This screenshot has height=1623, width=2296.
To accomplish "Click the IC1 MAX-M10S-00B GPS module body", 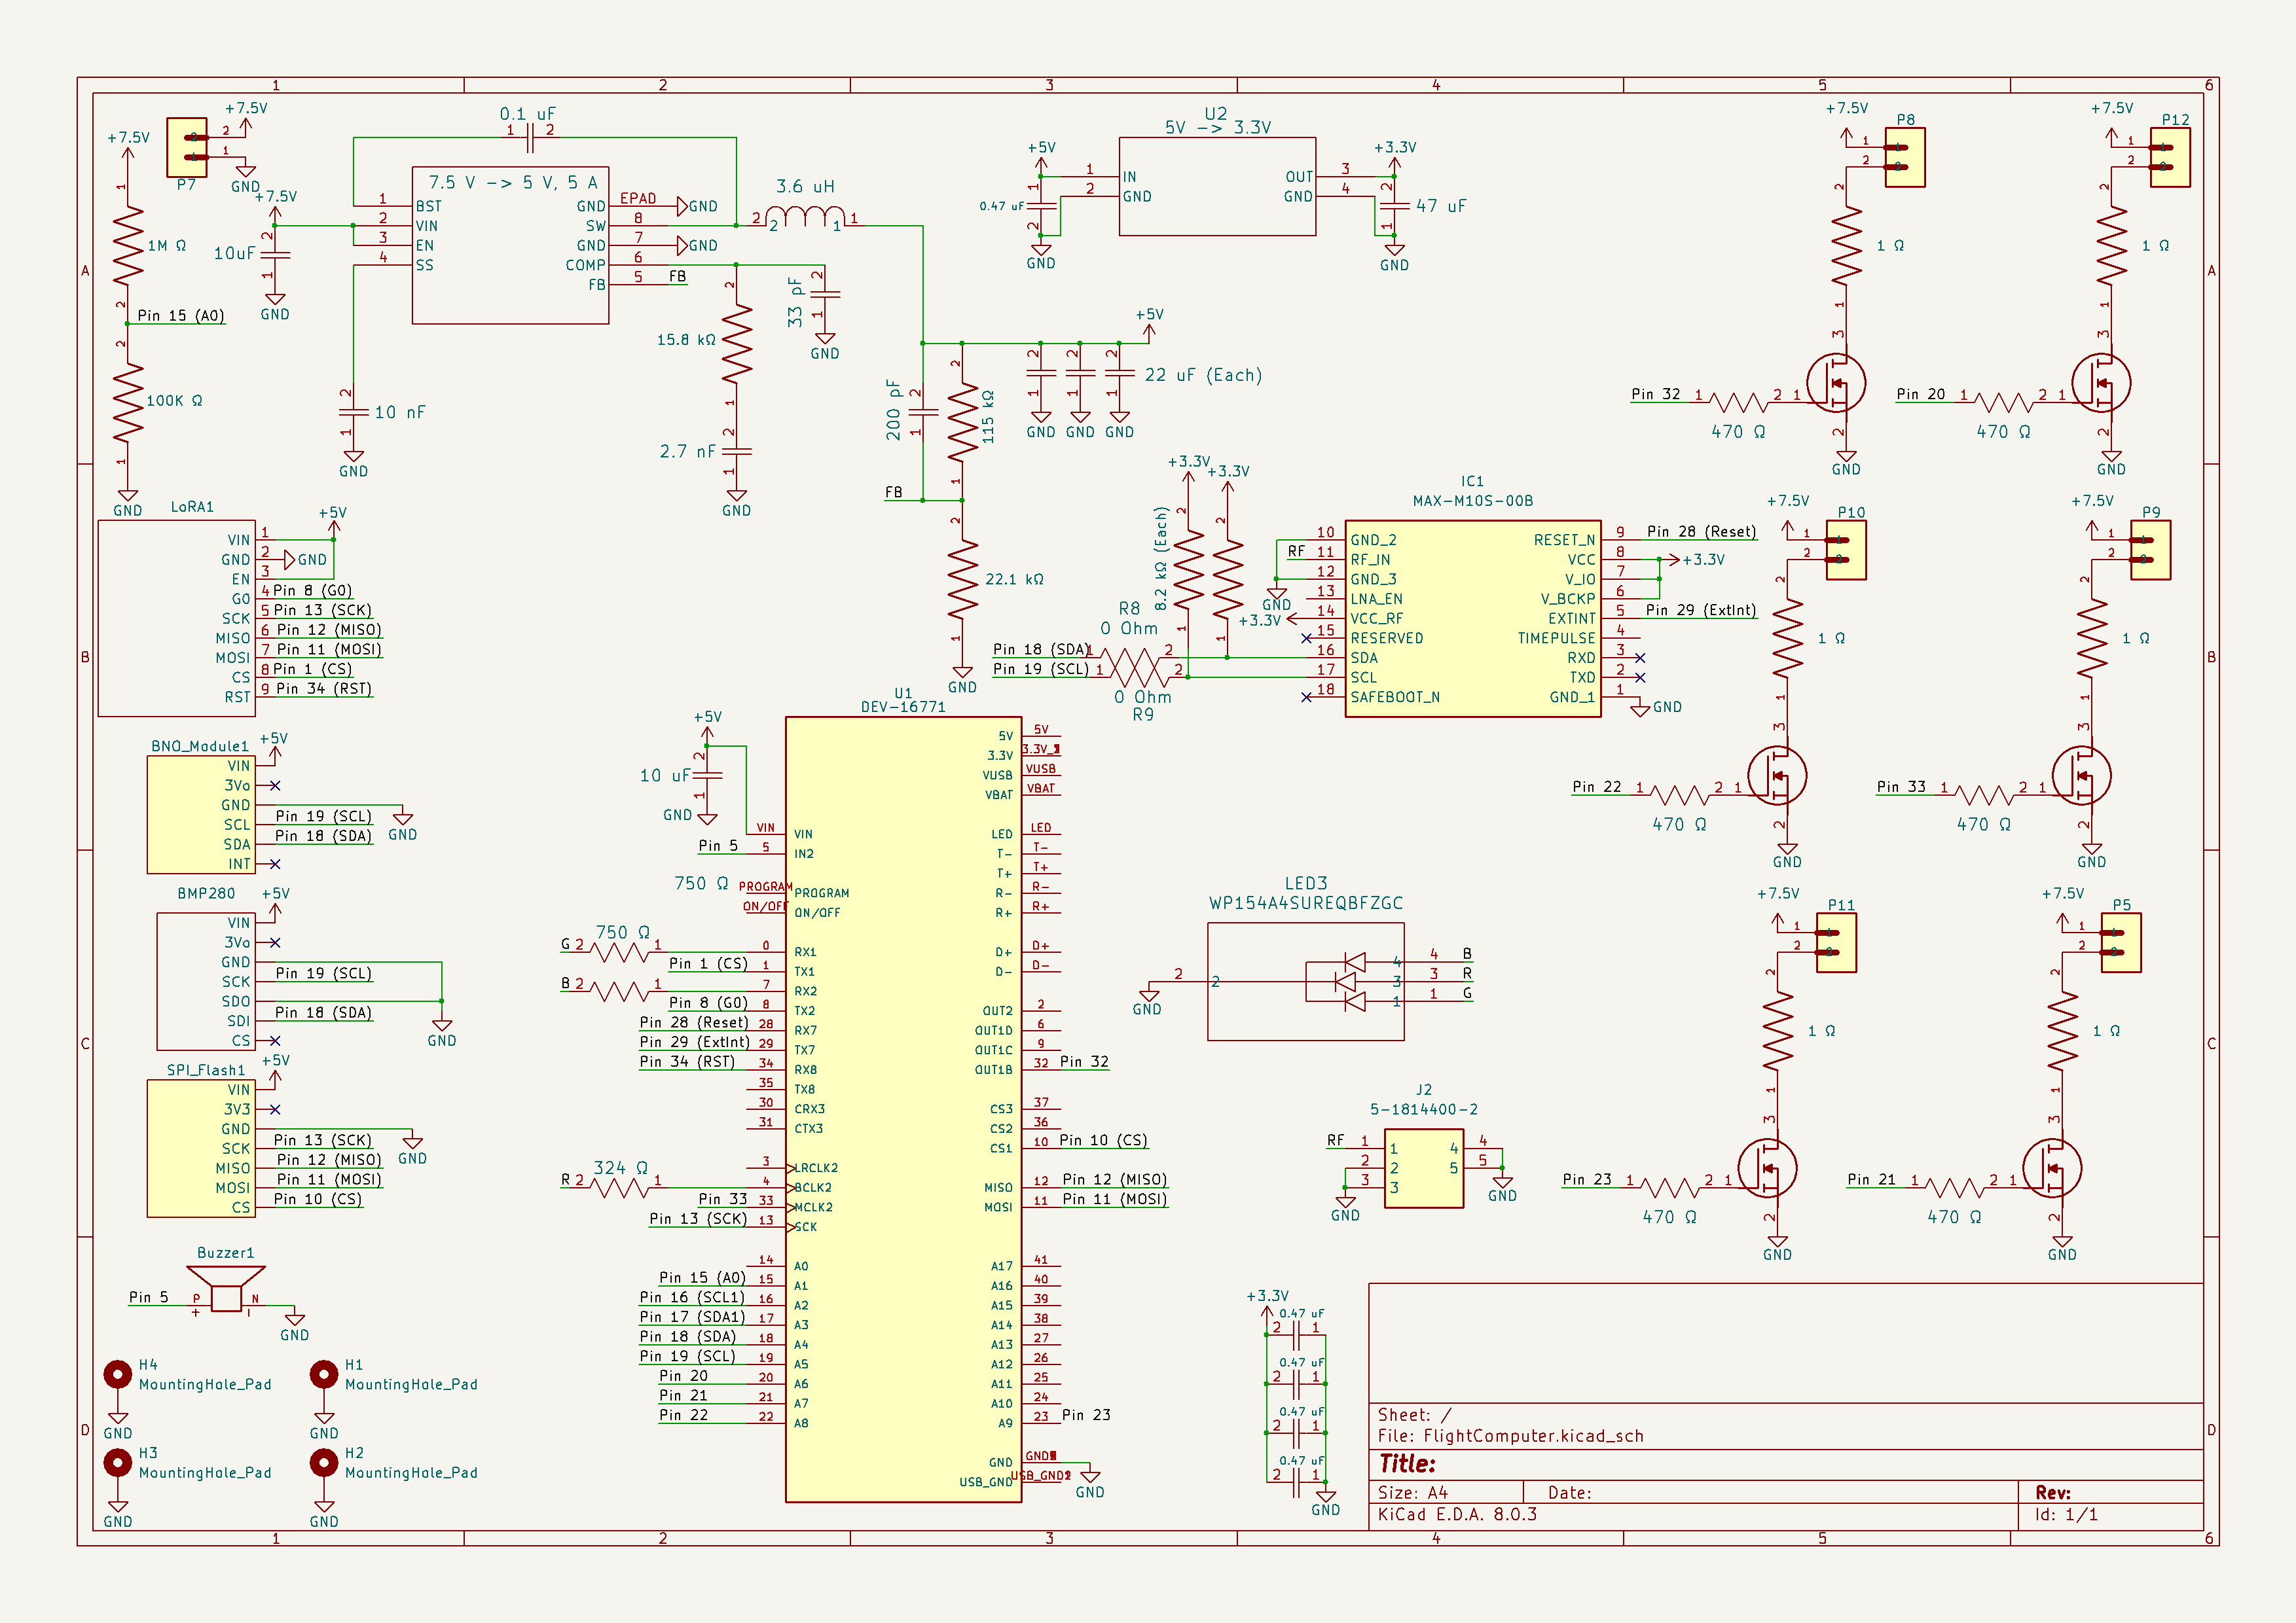I will click(x=1472, y=618).
